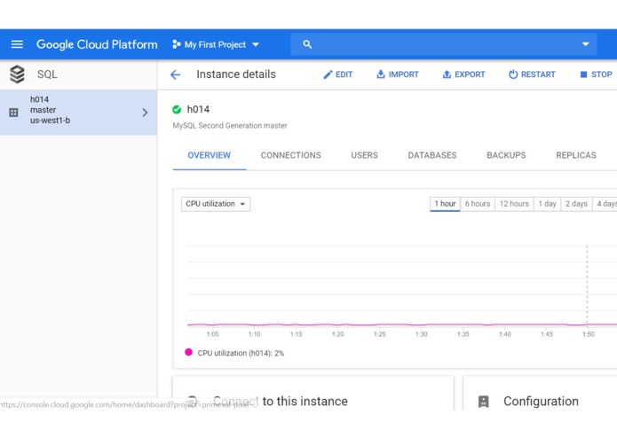Screen dimensions: 617x438
Task: Select the 6 hours time range
Action: click(478, 204)
